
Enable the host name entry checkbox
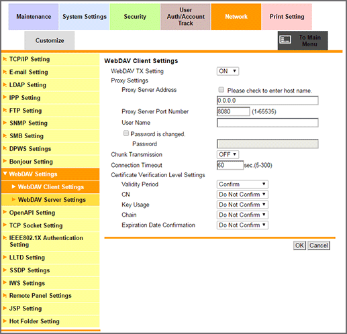click(221, 90)
